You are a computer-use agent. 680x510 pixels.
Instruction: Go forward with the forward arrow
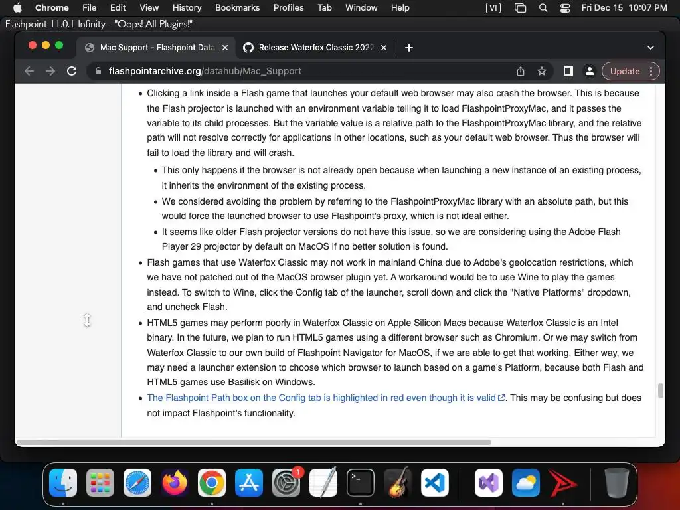pyautogui.click(x=50, y=71)
